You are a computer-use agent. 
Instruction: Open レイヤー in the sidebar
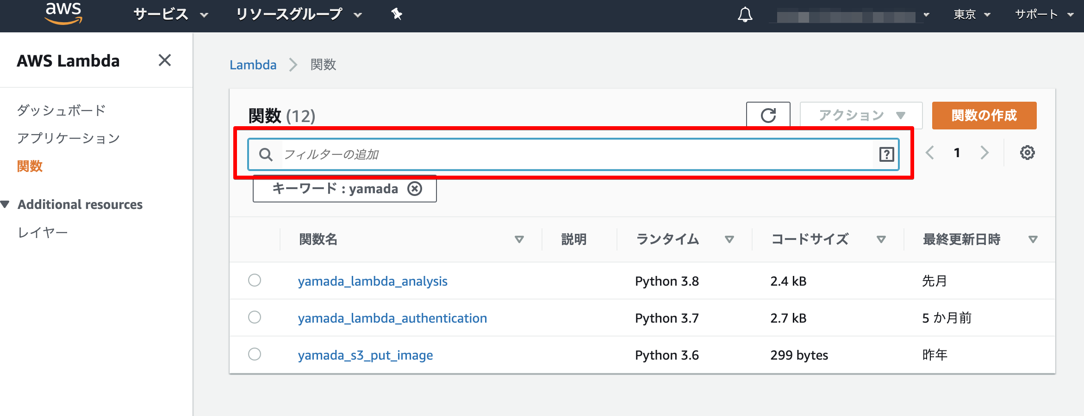tap(43, 232)
